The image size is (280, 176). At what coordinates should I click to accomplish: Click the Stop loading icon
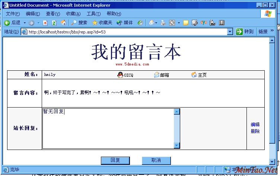tap(45, 23)
